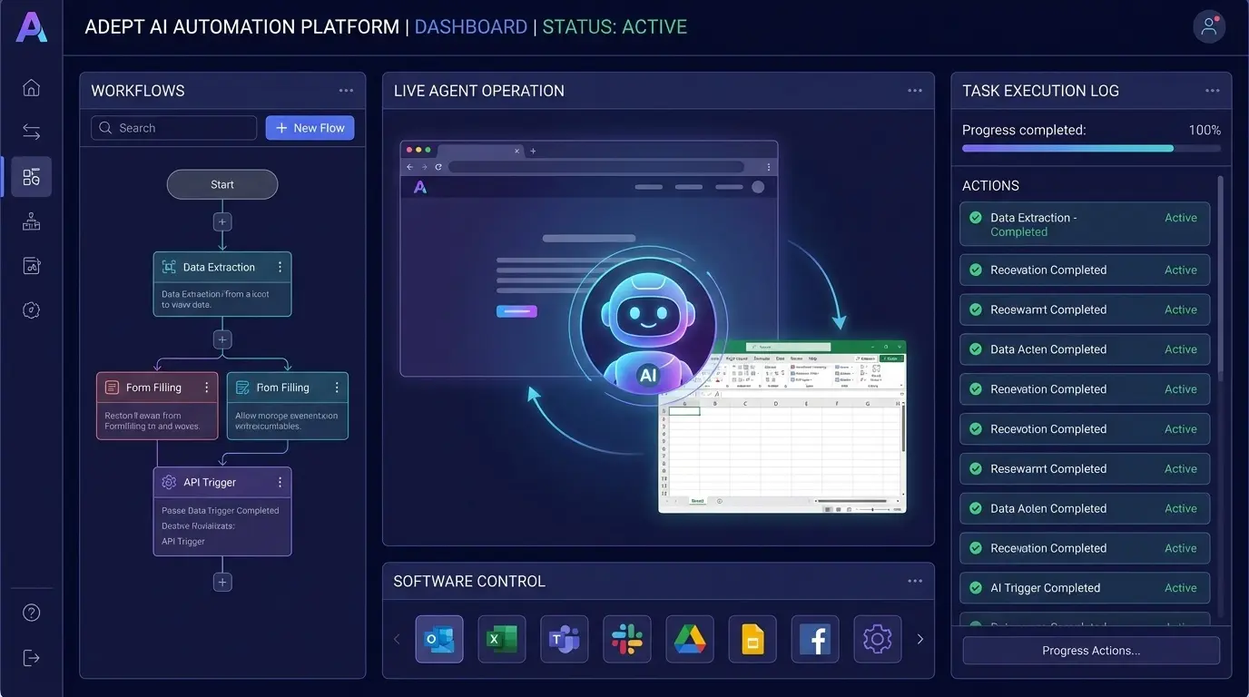Select the Slack app icon

(x=627, y=639)
